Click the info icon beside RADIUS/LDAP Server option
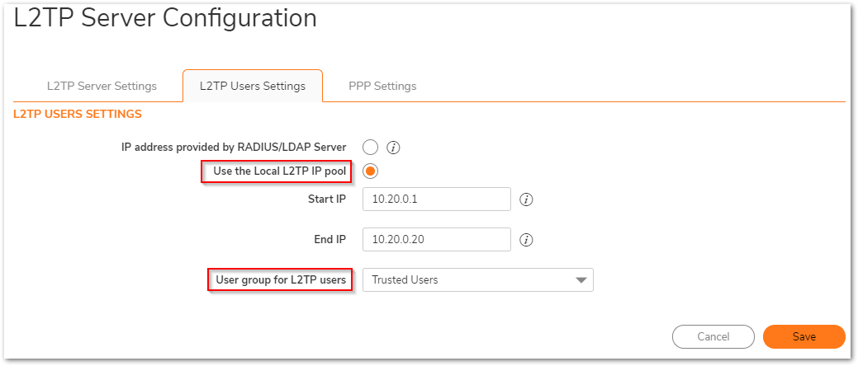The height and width of the screenshot is (366, 858). (394, 148)
